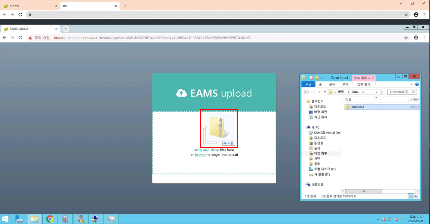Click the 압축 폴더 도구 contextual tab

click(x=364, y=78)
